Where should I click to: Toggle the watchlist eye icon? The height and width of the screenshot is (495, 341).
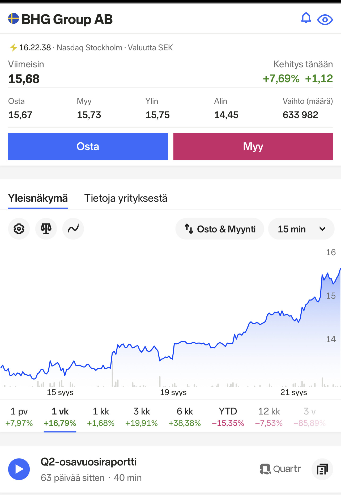325,20
